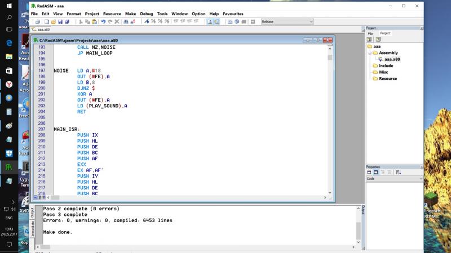This screenshot has height=253, width=451.
Task: Toggle the highlighted view button in main toolbar
Action: [x=209, y=21]
